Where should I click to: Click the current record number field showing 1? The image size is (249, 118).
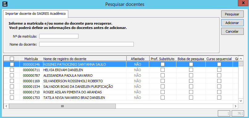click(x=224, y=113)
